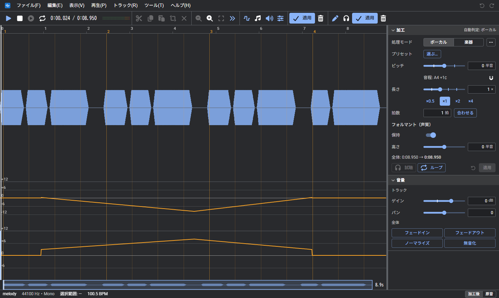Screen dimensions: 499x298
Task: Open the sliders adjustment icon
Action: coord(280,18)
